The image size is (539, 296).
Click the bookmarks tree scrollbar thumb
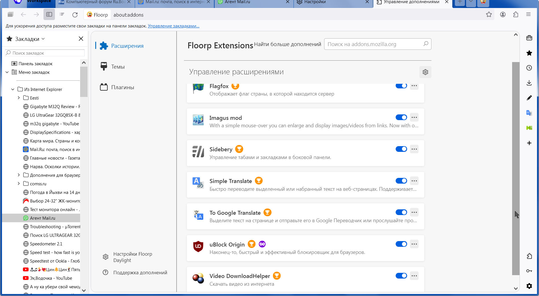[x=84, y=82]
